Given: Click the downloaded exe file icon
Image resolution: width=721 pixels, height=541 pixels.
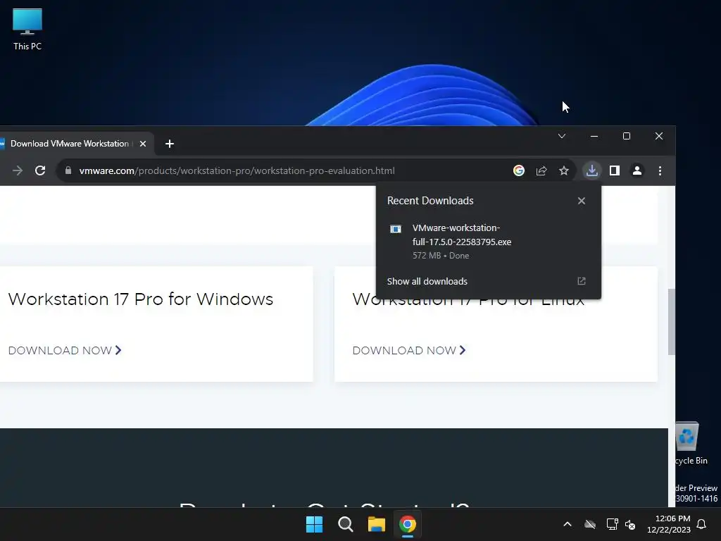Looking at the screenshot, I should 396,229.
